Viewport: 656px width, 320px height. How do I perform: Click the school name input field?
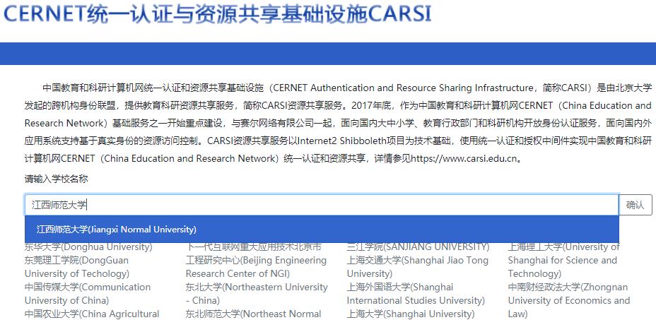click(322, 205)
